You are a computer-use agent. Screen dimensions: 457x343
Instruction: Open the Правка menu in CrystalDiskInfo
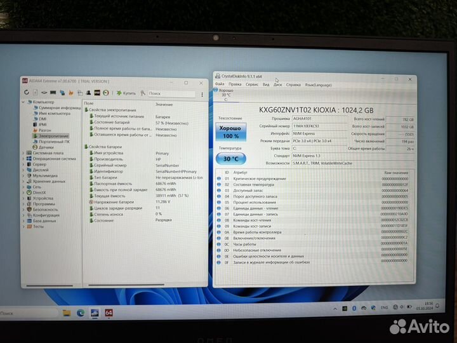(x=235, y=84)
